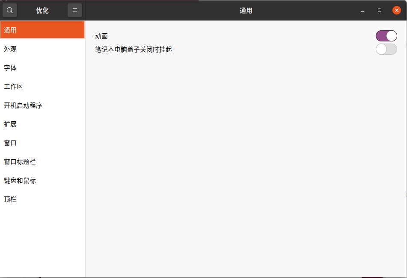Re-select the highlighted 通用 (General) category

coord(10,30)
